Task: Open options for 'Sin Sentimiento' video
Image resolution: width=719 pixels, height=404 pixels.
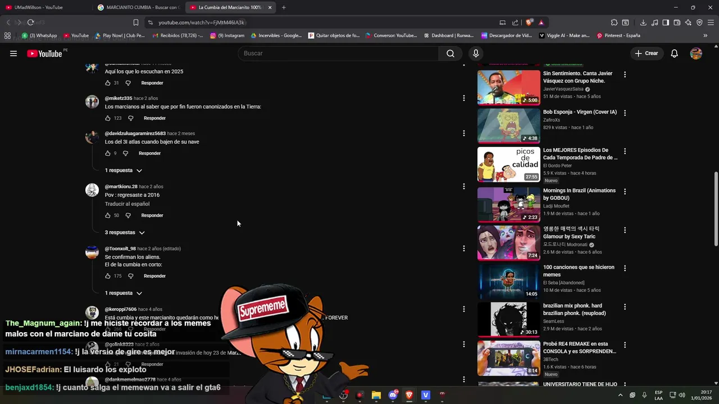Action: pos(625,75)
